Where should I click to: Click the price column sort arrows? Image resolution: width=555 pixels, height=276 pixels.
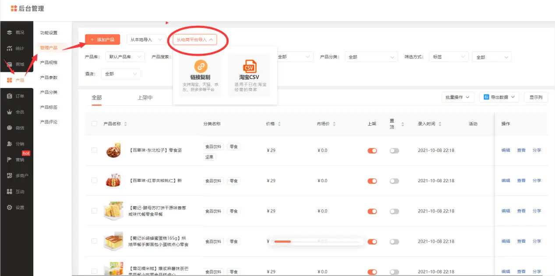click(279, 124)
